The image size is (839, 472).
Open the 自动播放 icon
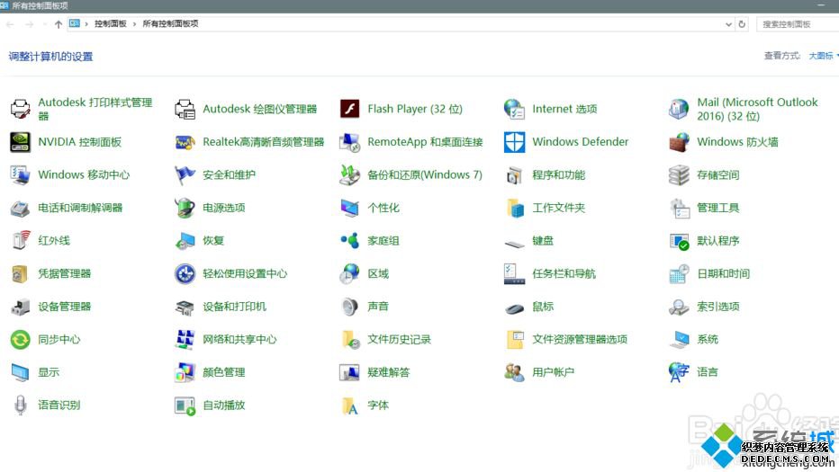pos(185,405)
